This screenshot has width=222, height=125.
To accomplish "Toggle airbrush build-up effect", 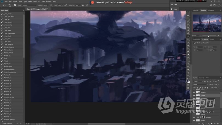I will [x=66, y=5].
